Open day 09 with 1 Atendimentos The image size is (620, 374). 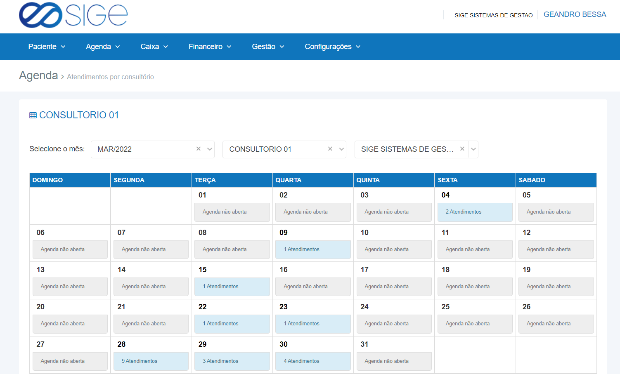[313, 249]
